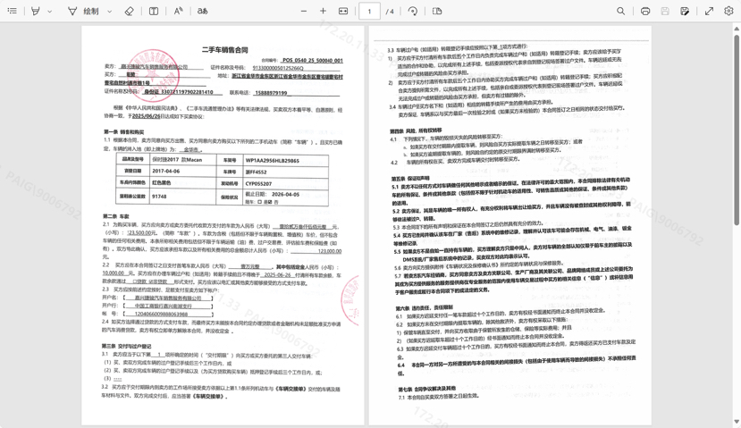Screen dimensions: 741x428
Task: Open the 绘制 pen options dropdown arrow
Action: 110,12
